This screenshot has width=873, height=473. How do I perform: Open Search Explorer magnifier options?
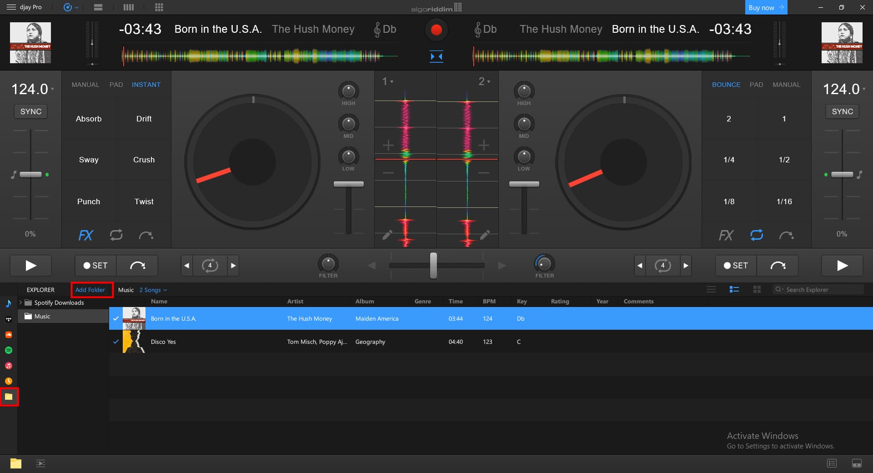(x=779, y=290)
